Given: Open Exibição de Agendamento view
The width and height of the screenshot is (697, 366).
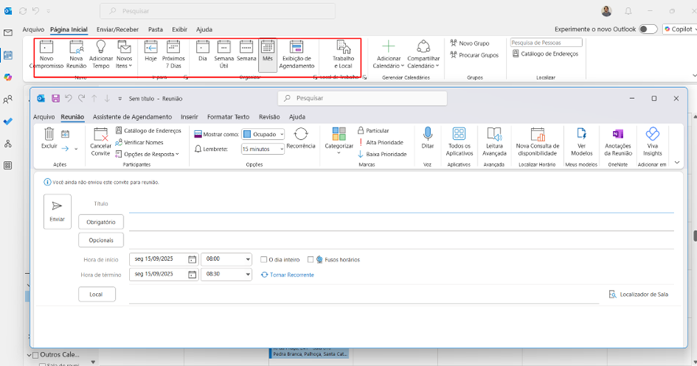Looking at the screenshot, I should click(x=297, y=47).
